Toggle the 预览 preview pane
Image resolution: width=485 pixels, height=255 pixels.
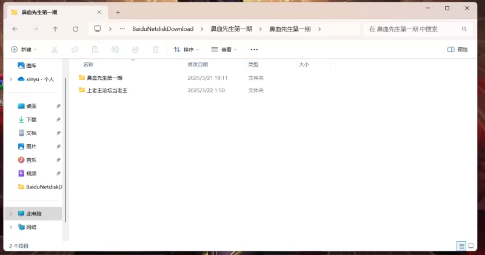(x=458, y=50)
